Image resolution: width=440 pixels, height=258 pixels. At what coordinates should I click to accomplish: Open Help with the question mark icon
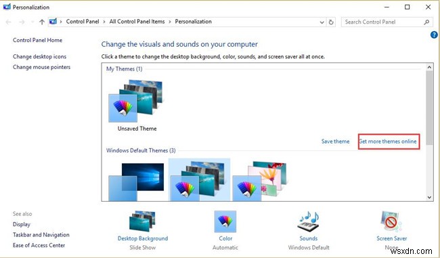point(434,35)
